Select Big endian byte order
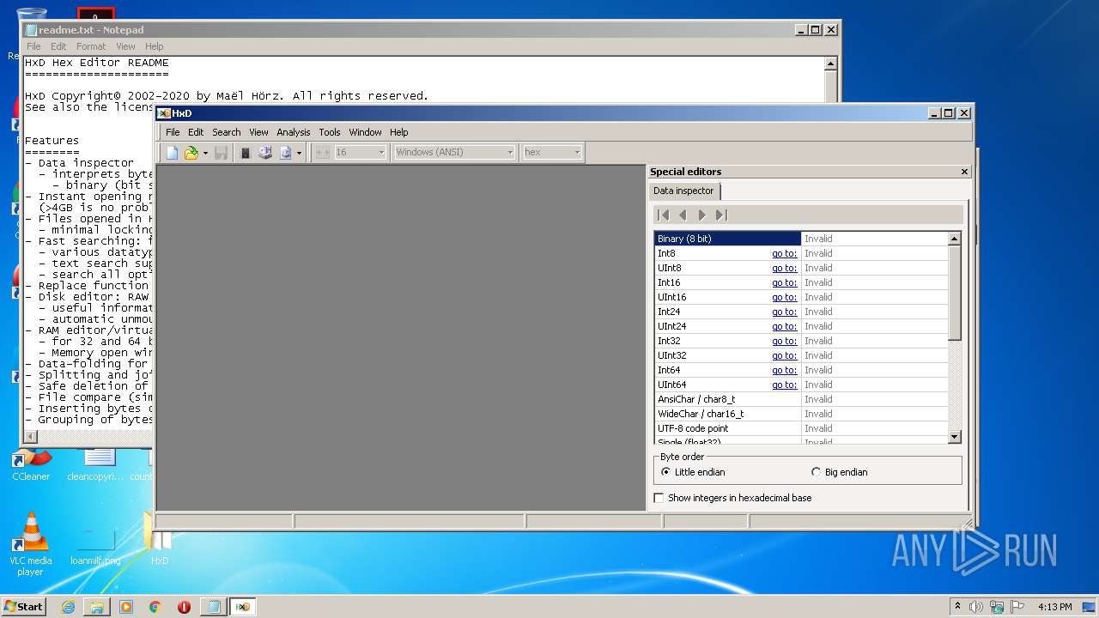The image size is (1099, 618). click(840, 472)
